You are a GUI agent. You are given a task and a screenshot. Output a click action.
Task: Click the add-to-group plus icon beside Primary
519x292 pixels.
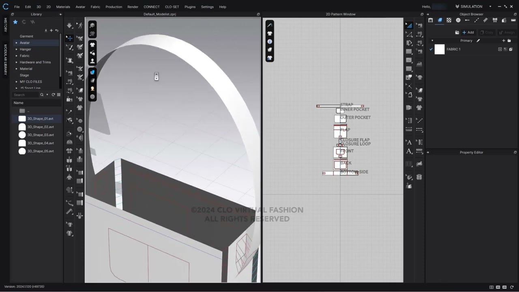coord(504,41)
